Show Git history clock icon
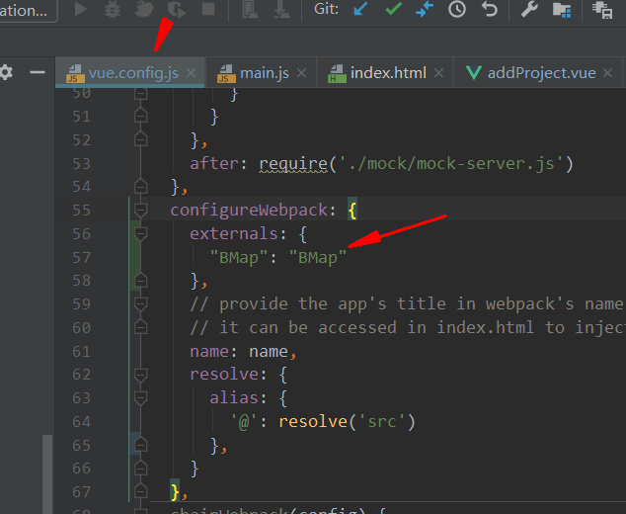Screen dimensions: 626x514 [457, 9]
